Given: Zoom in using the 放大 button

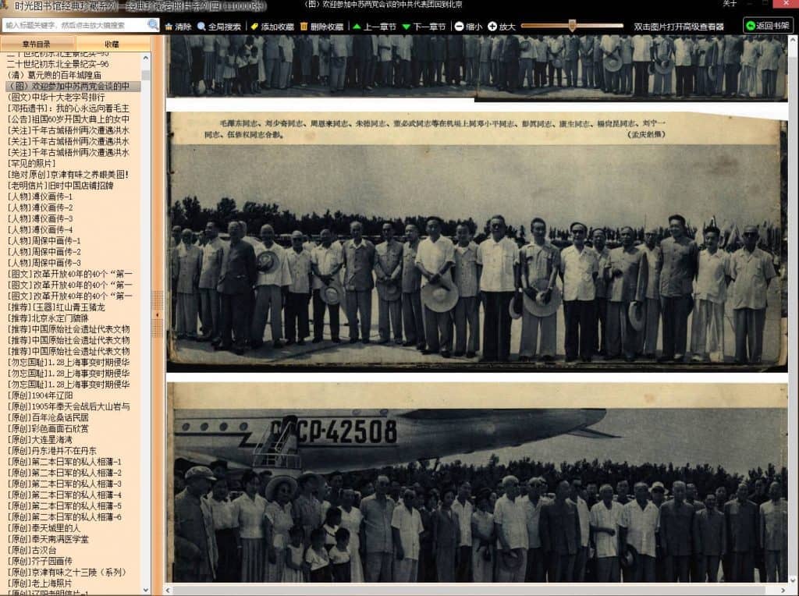Looking at the screenshot, I should coord(502,27).
